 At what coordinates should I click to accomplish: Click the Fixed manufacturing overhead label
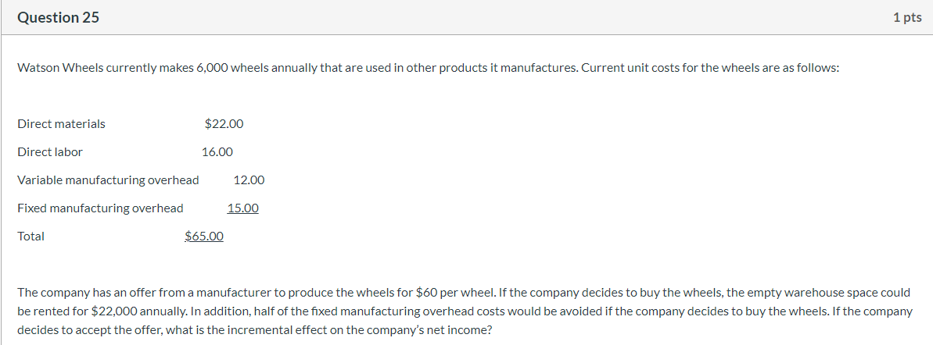101,208
